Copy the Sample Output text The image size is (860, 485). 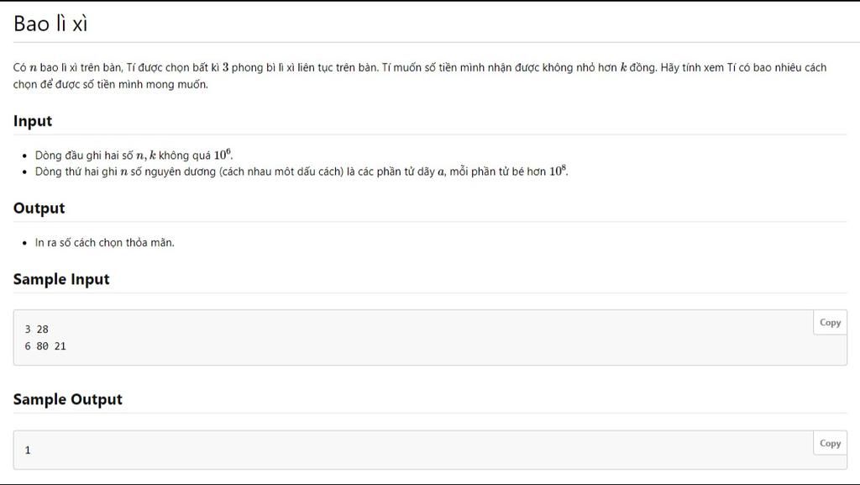tap(830, 444)
